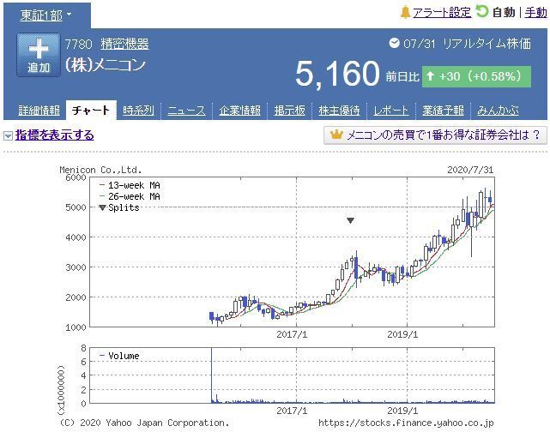Viewport: 550px width, 432px height.
Task: Open the アラート設定 link
Action: pyautogui.click(x=442, y=13)
